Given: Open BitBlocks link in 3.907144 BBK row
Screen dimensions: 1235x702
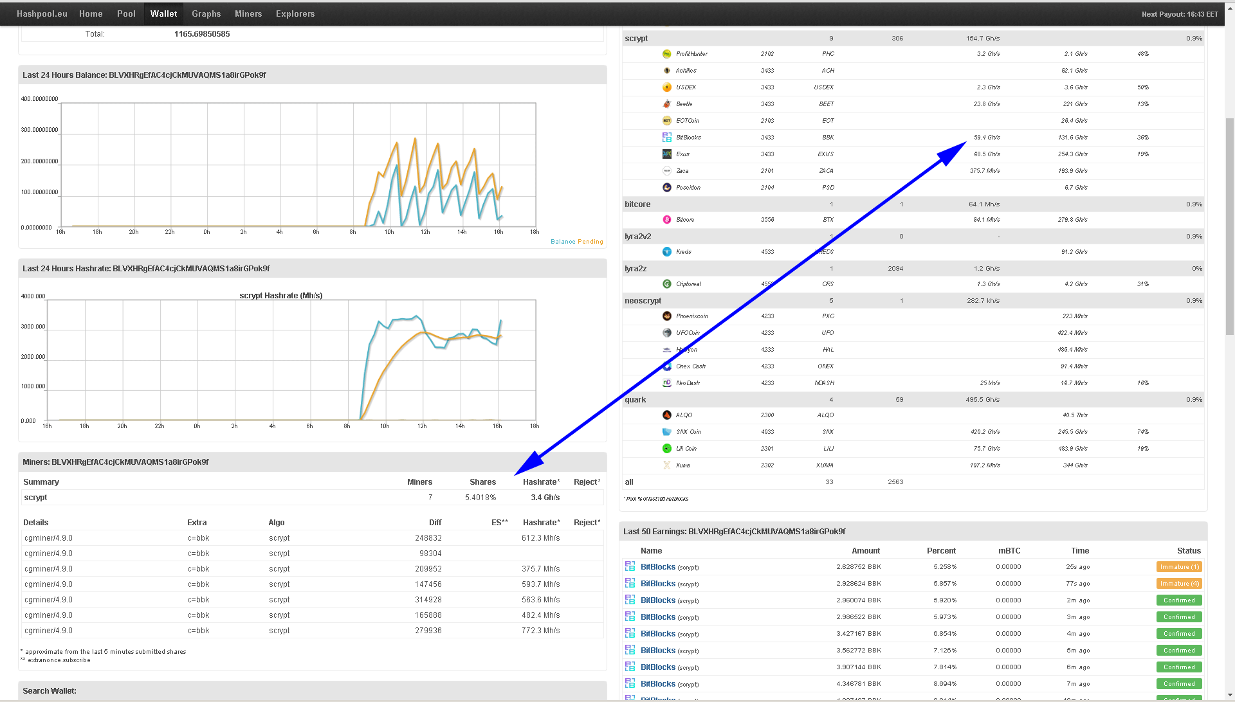Looking at the screenshot, I should click(x=658, y=667).
